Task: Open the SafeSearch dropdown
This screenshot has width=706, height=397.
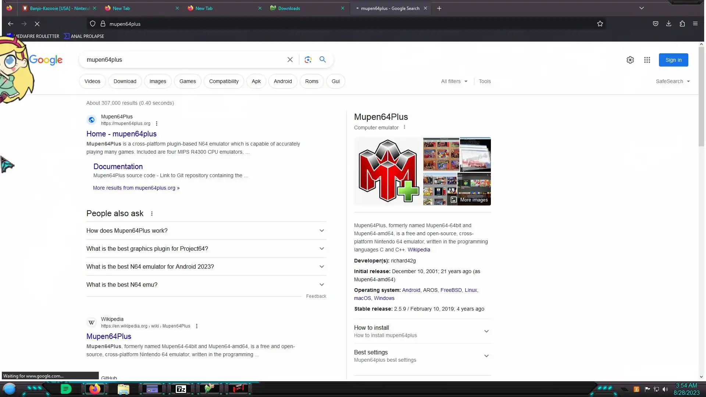Action: point(673,81)
